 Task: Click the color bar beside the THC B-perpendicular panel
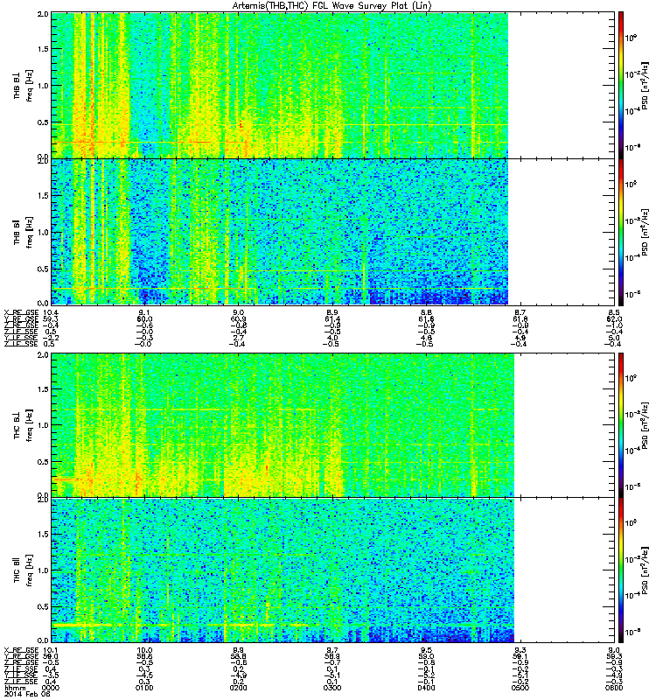point(621,425)
